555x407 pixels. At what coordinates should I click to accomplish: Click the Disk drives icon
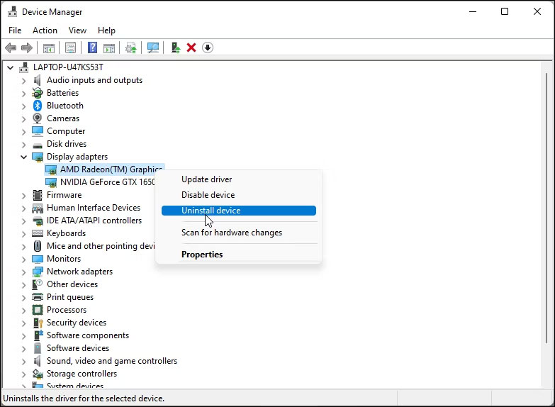coord(38,145)
